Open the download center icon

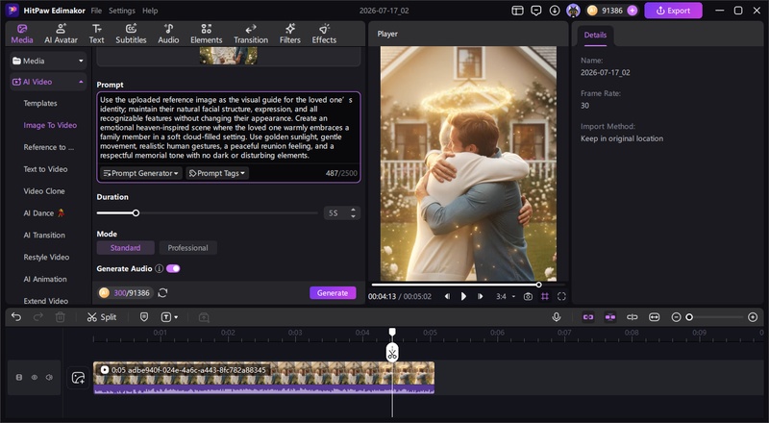[555, 11]
